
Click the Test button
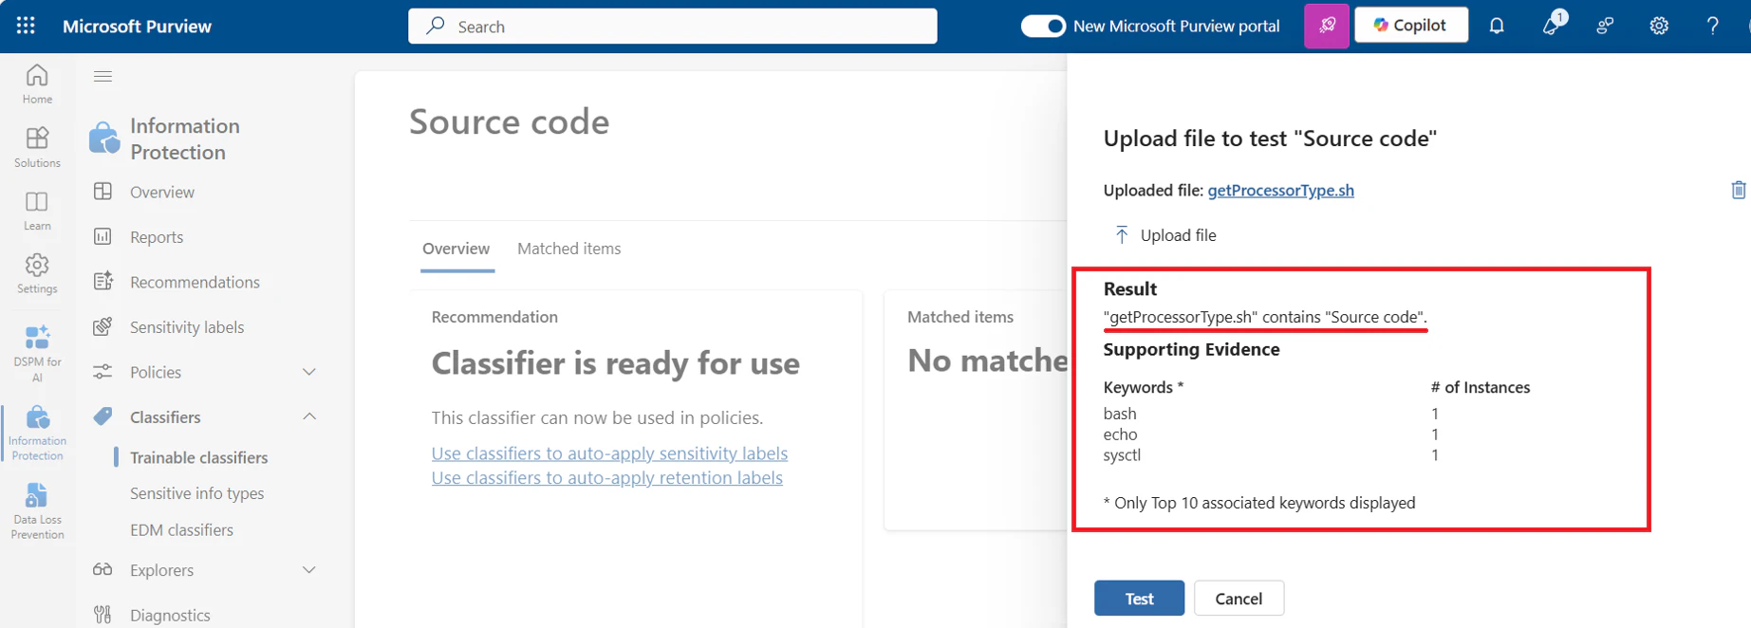coord(1139,598)
